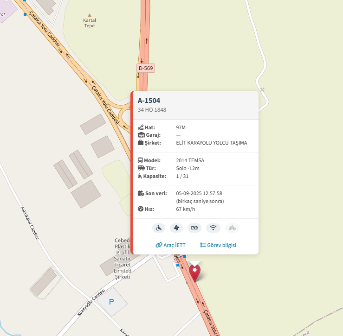Click the calendar icon beside Son veri
The width and height of the screenshot is (343, 336).
click(141, 193)
